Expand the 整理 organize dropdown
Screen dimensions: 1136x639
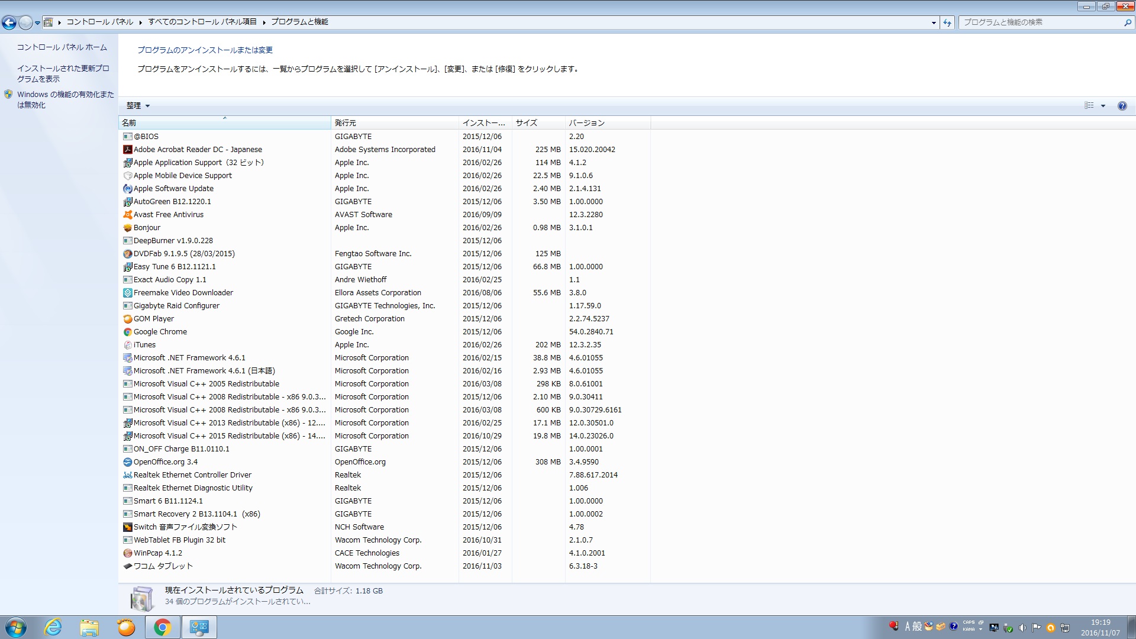click(x=138, y=106)
